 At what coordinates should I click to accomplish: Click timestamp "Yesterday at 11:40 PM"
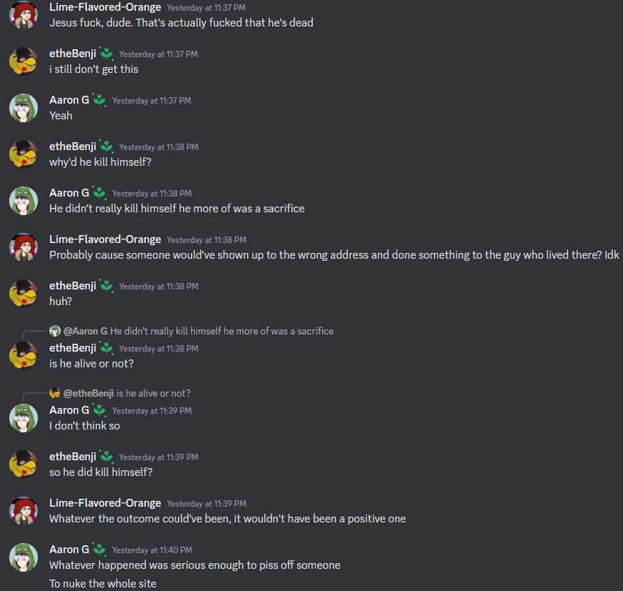click(152, 550)
